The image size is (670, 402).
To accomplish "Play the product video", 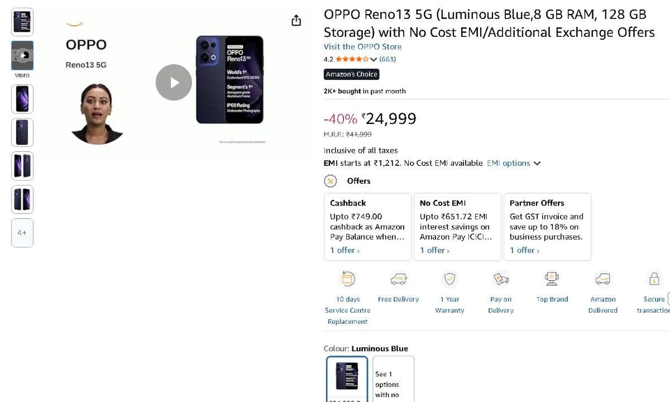I will (x=174, y=82).
